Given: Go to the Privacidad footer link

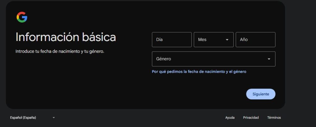Looking at the screenshot, I should click(251, 117).
